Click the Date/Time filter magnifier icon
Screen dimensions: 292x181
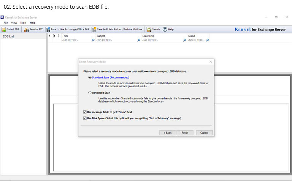tap(184, 40)
